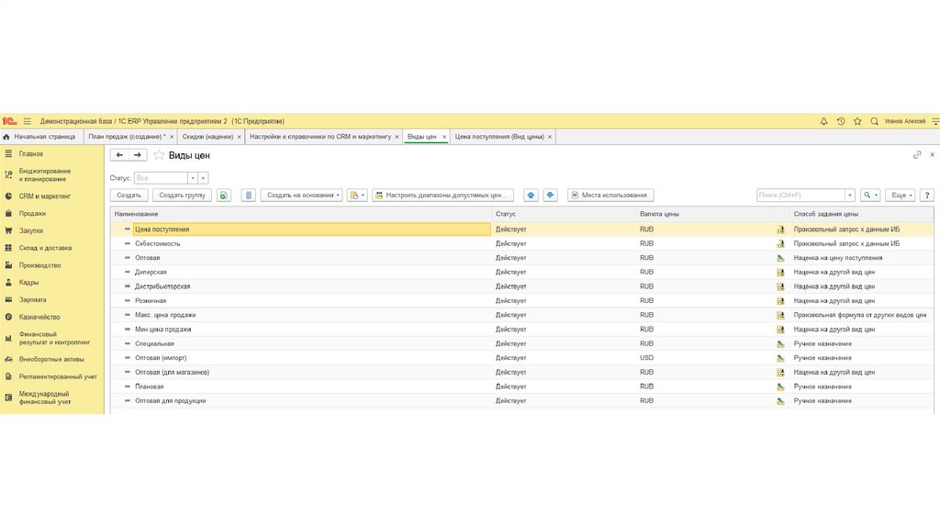Click the get-link icon at top right
This screenshot has width=940, height=527.
tap(916, 155)
